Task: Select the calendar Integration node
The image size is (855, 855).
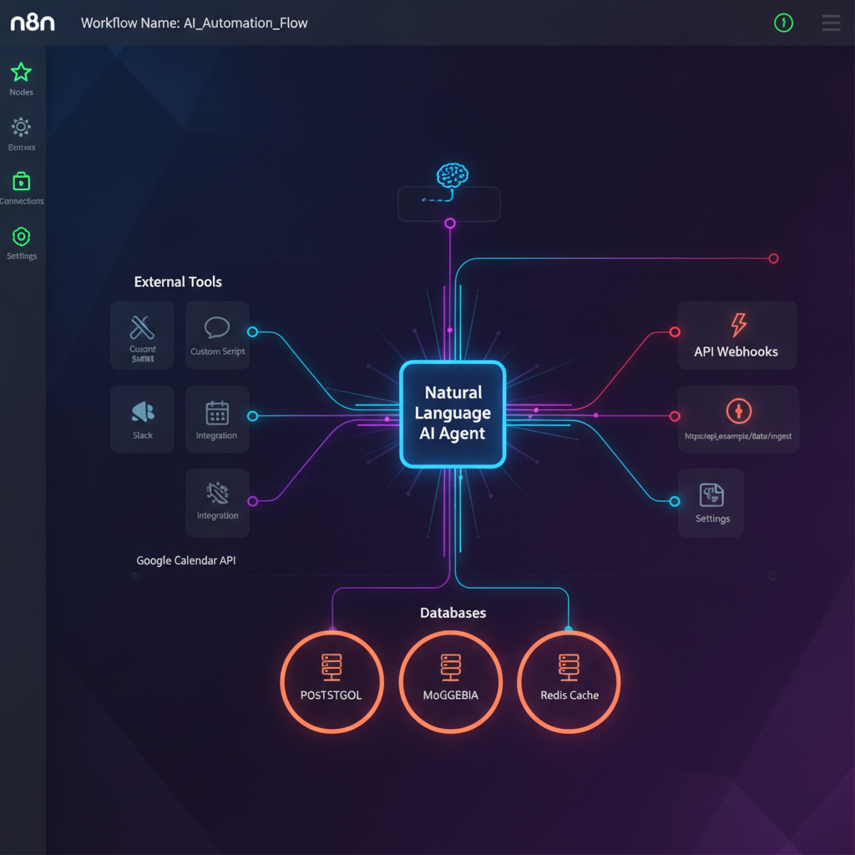Action: [218, 419]
